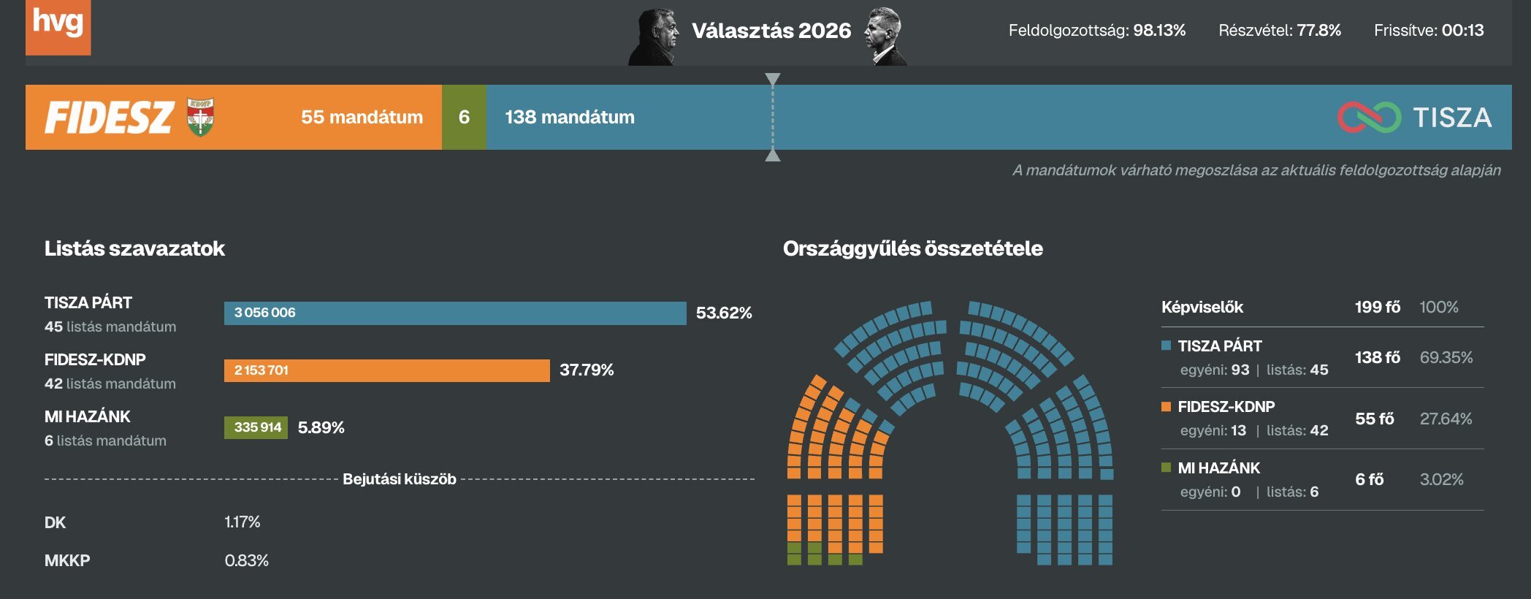Click the bottom majority threshold triangle marker
The height and width of the screenshot is (599, 1531).
click(773, 155)
